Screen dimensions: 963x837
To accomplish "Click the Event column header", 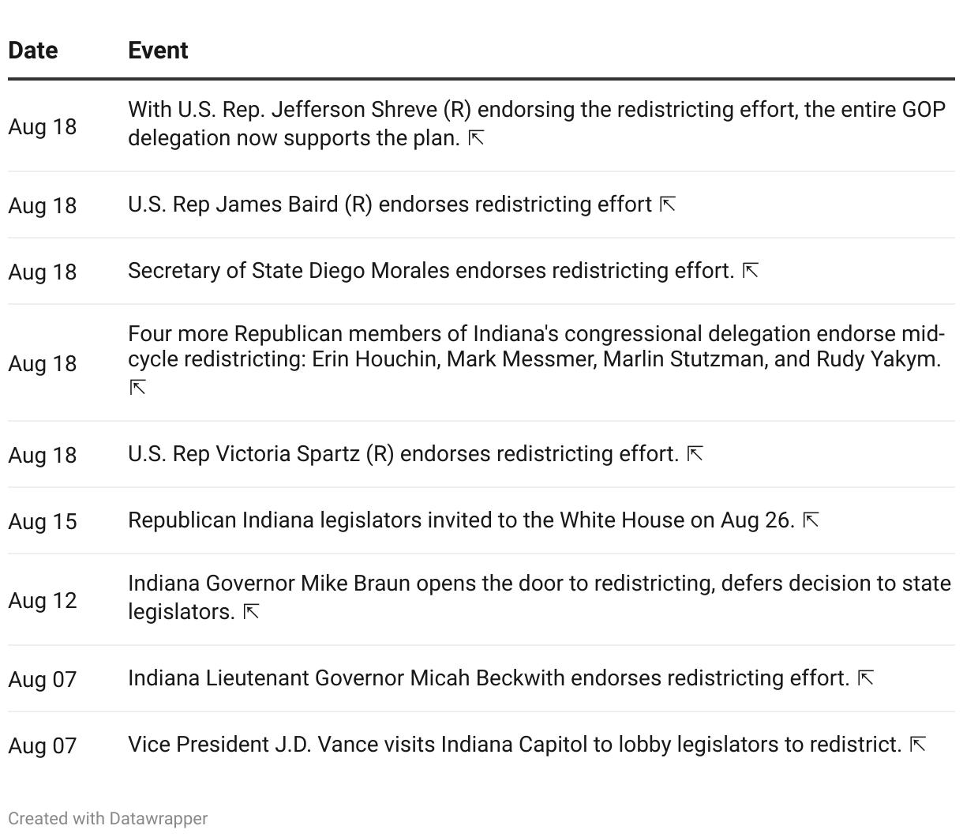I will click(x=158, y=51).
